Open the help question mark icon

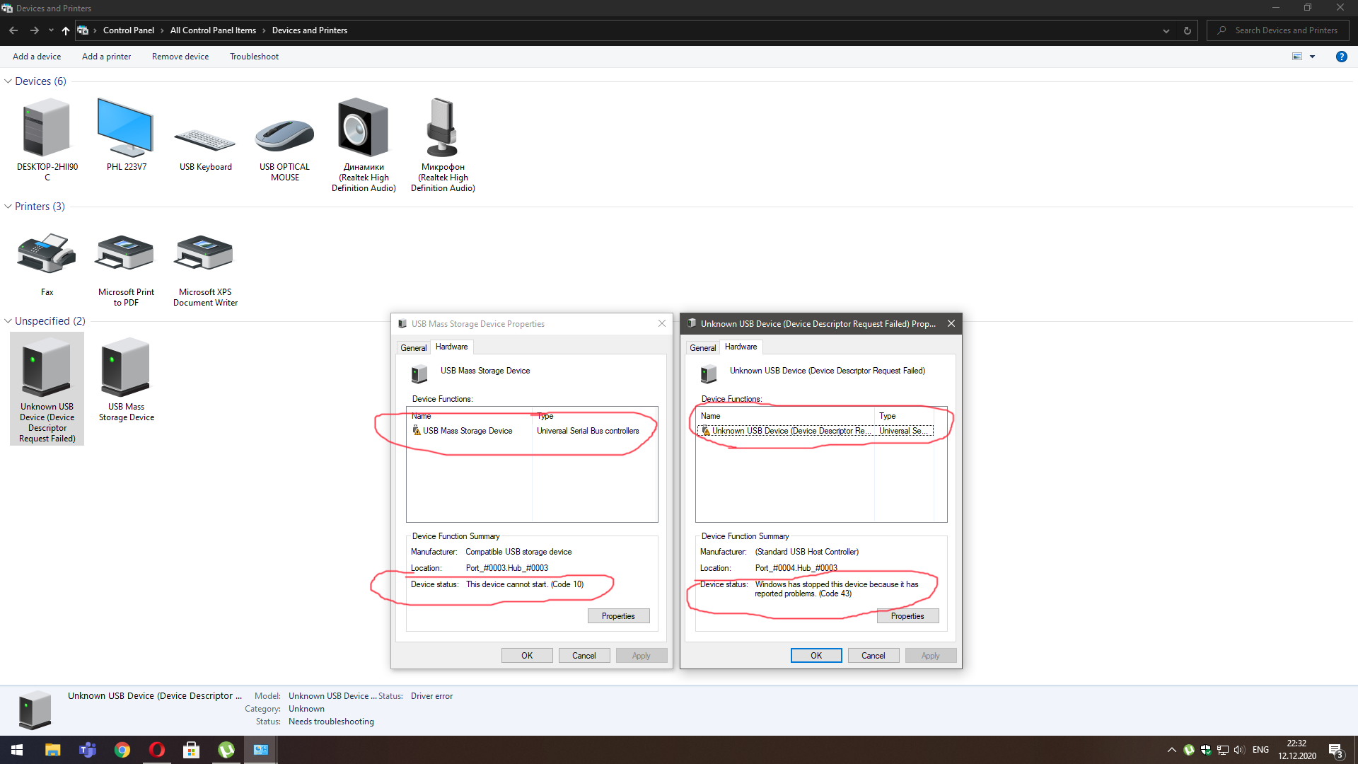tap(1341, 57)
